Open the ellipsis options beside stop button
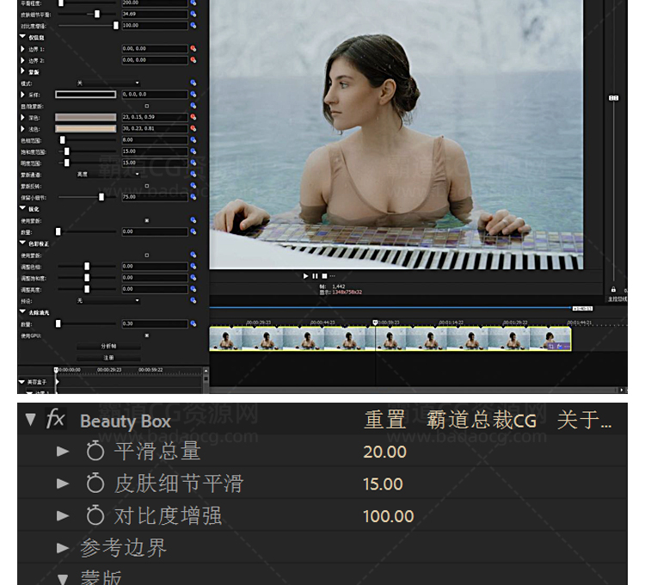 (x=332, y=276)
